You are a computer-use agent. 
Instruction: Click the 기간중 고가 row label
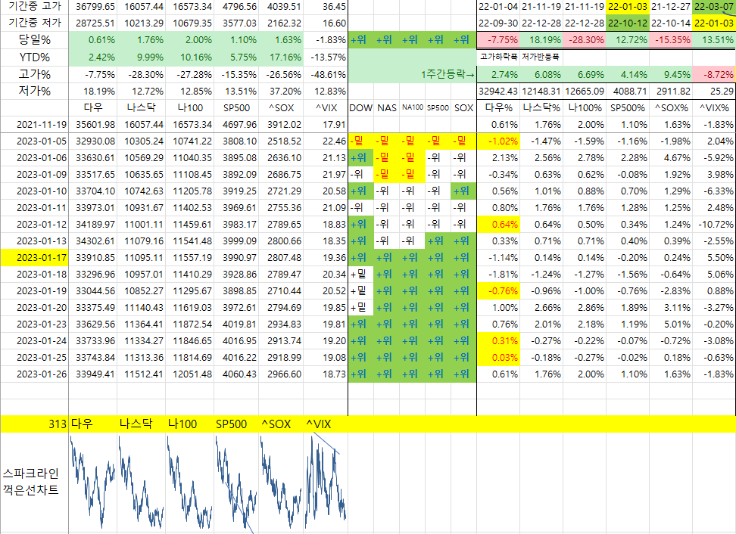coord(34,6)
